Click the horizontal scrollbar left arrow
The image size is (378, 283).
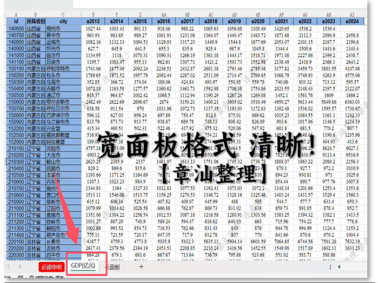tap(339, 267)
